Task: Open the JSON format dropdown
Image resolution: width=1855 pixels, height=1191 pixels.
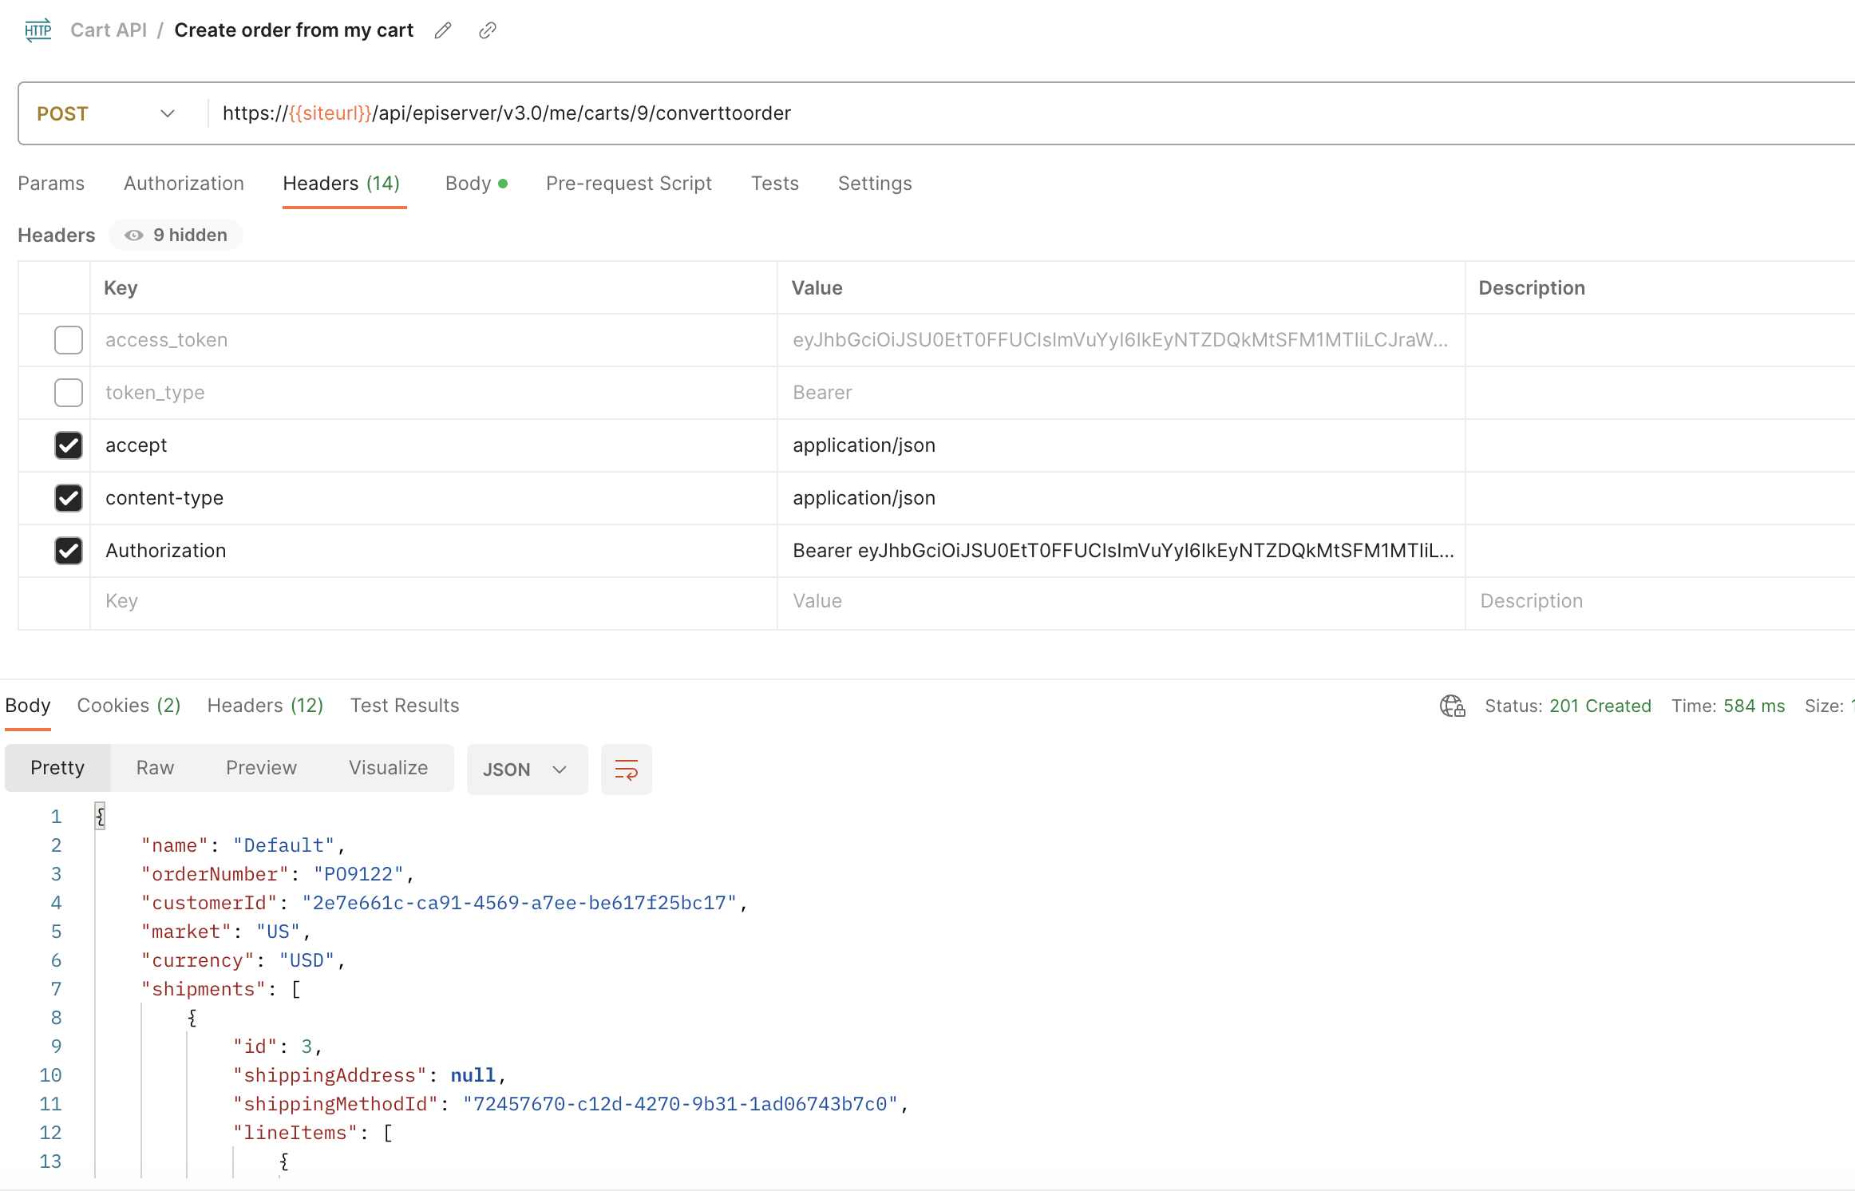Action: (x=526, y=770)
